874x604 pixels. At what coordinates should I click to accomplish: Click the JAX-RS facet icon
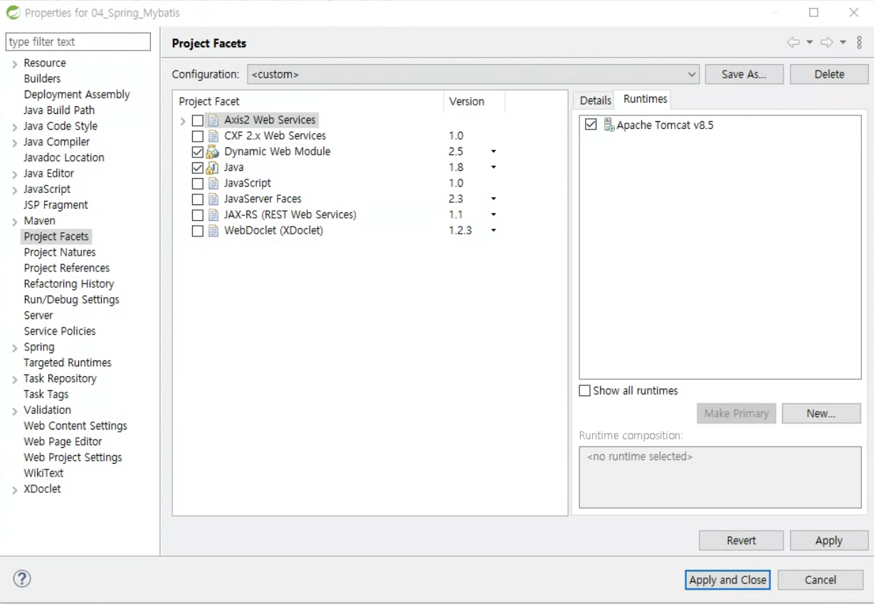213,214
